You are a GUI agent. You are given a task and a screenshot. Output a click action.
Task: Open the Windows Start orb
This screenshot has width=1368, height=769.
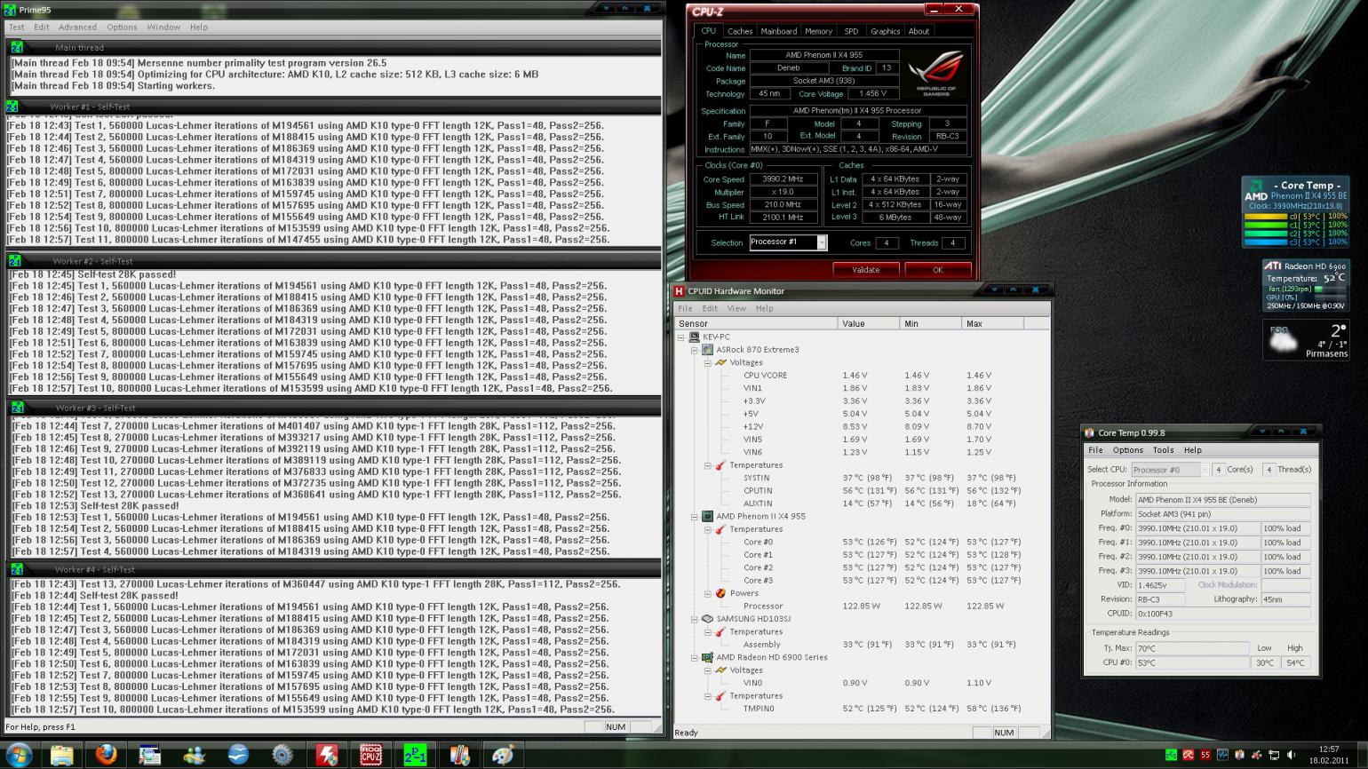18,755
